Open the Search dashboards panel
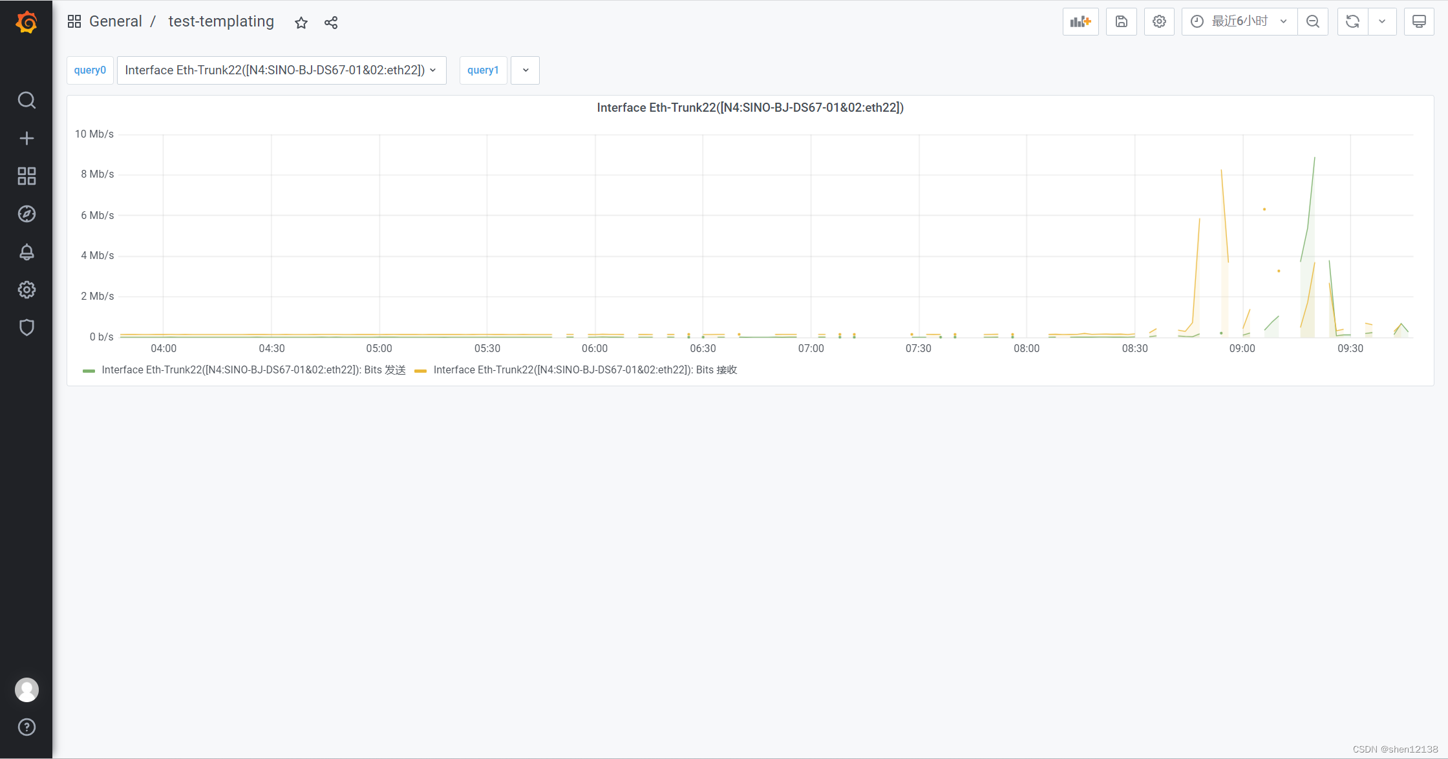 click(27, 100)
